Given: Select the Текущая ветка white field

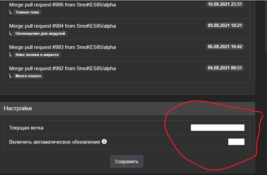Looking at the screenshot, I should coord(218,127).
